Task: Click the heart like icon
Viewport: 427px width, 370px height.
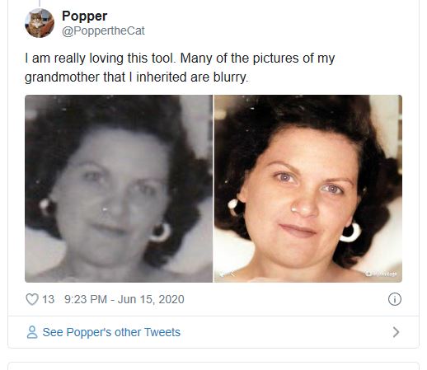Action: [x=32, y=299]
